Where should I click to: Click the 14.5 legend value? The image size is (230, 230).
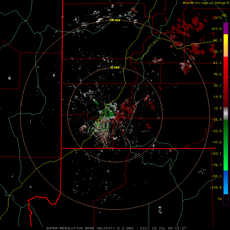[217, 97]
